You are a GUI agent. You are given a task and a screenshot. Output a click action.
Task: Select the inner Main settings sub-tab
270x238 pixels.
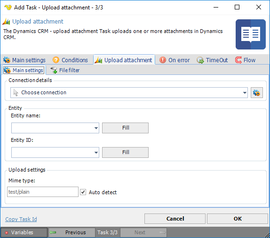pyautogui.click(x=24, y=70)
